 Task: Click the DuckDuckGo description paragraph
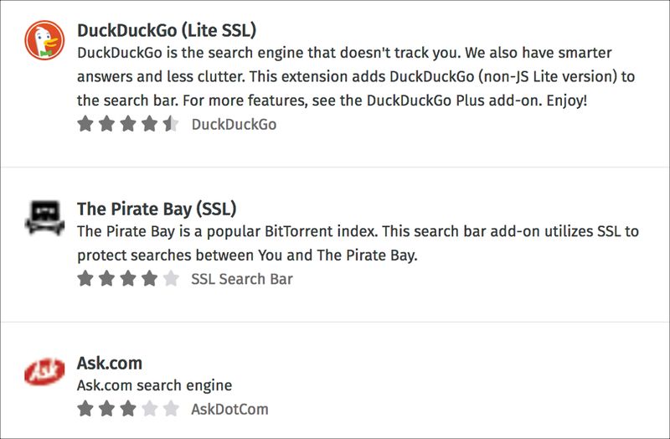356,77
